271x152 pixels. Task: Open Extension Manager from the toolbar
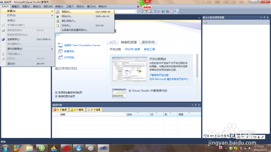[168, 11]
